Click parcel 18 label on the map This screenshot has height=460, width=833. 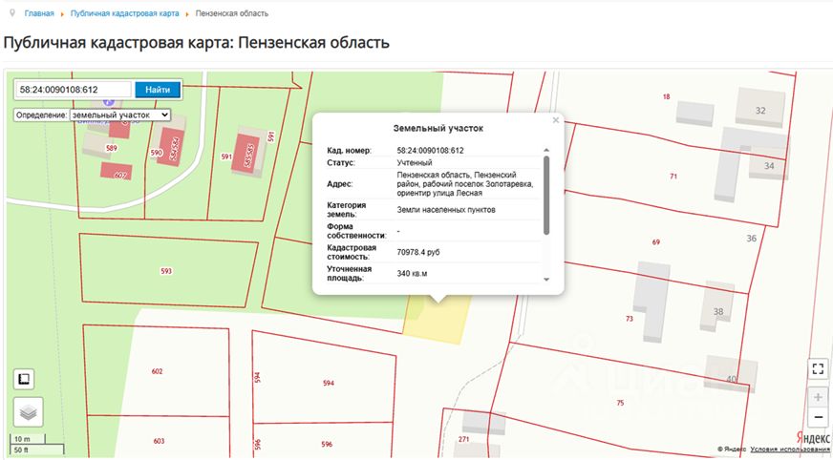point(666,96)
